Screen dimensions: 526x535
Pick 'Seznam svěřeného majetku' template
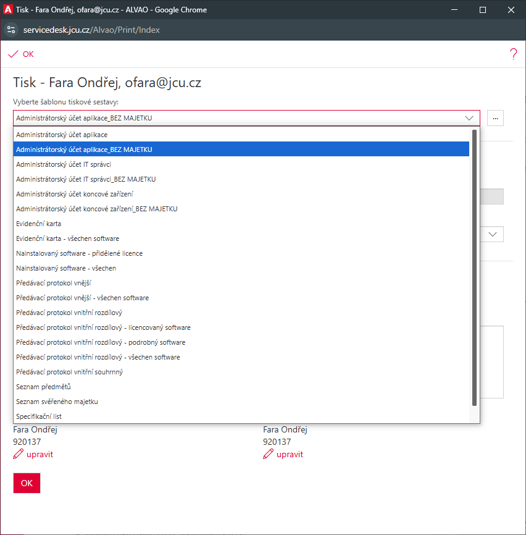[x=57, y=402]
